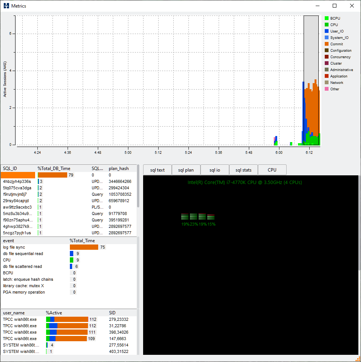Select the sql stats tab
The width and height of the screenshot is (361, 362).
(x=243, y=170)
